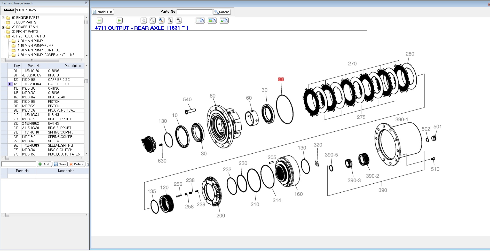Print the image with parts list
Viewport: 490px width, 251px height.
224,20
